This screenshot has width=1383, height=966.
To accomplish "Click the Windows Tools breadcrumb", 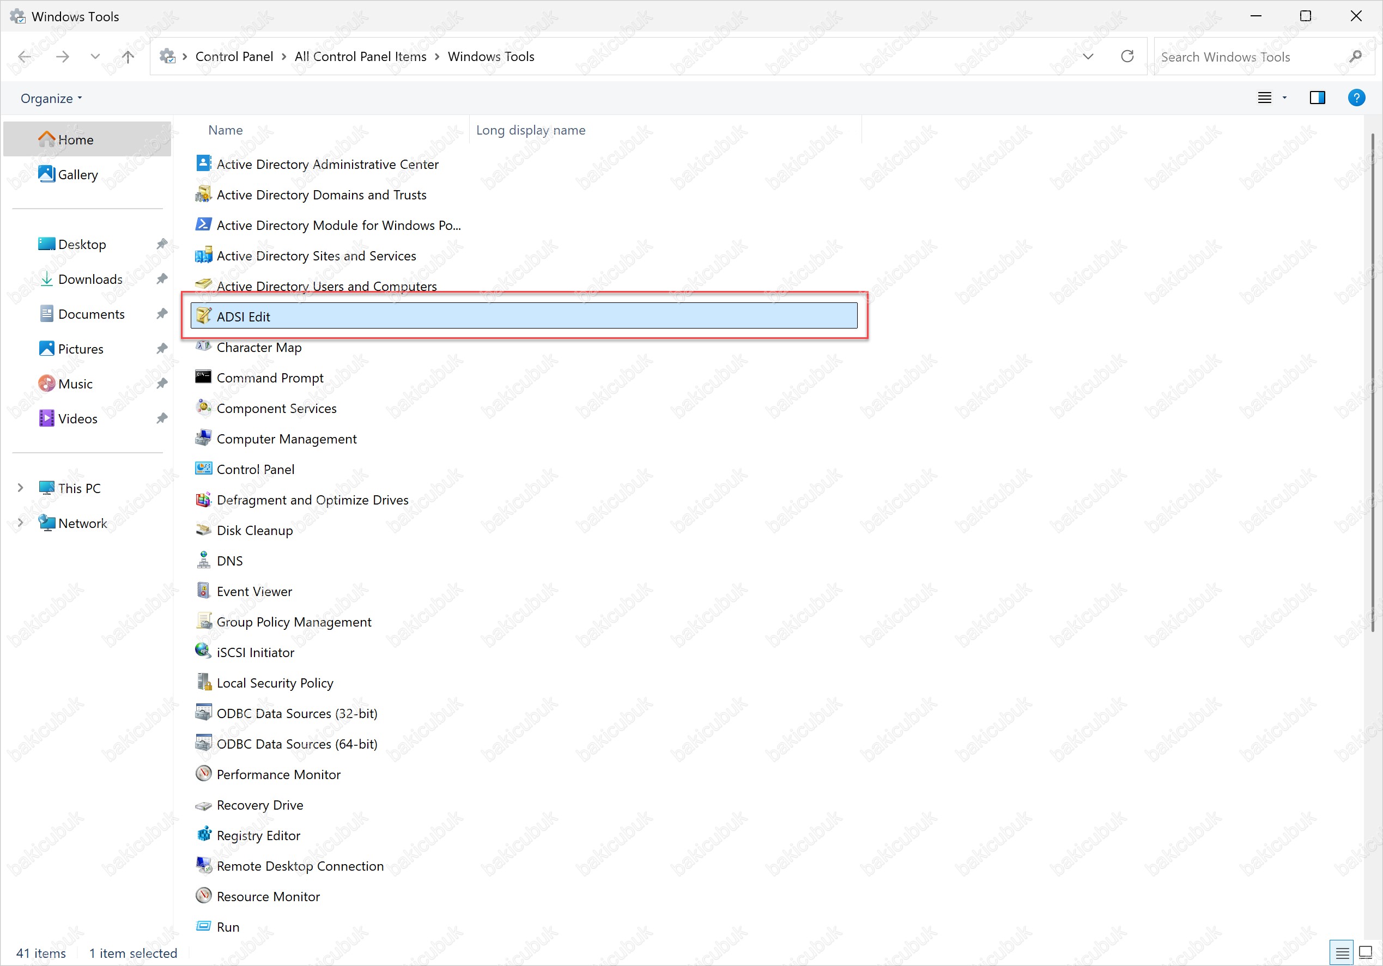I will [x=491, y=57].
